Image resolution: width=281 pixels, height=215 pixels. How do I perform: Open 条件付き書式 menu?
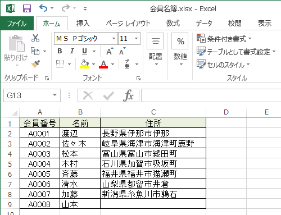(224, 39)
